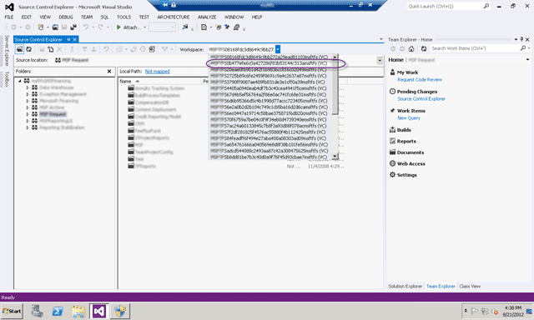This screenshot has height=320, width=534.
Task: Expand the Data Warehouse tree node
Action: 28,87
